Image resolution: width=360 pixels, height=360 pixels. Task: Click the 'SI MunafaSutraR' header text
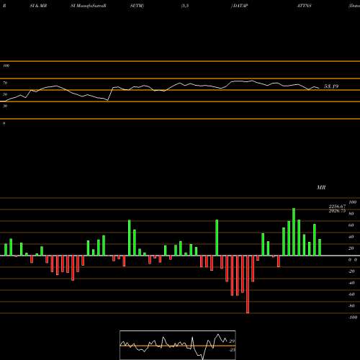coord(89,6)
